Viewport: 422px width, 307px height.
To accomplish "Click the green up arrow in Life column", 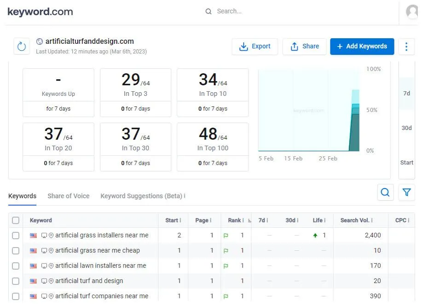I will pyautogui.click(x=315, y=236).
